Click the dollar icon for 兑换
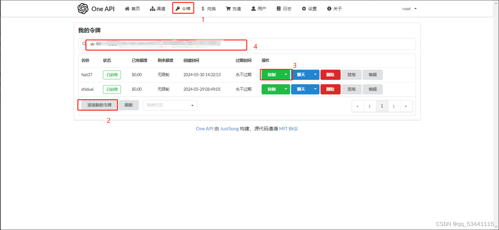This screenshot has height=230, width=499. click(x=203, y=9)
